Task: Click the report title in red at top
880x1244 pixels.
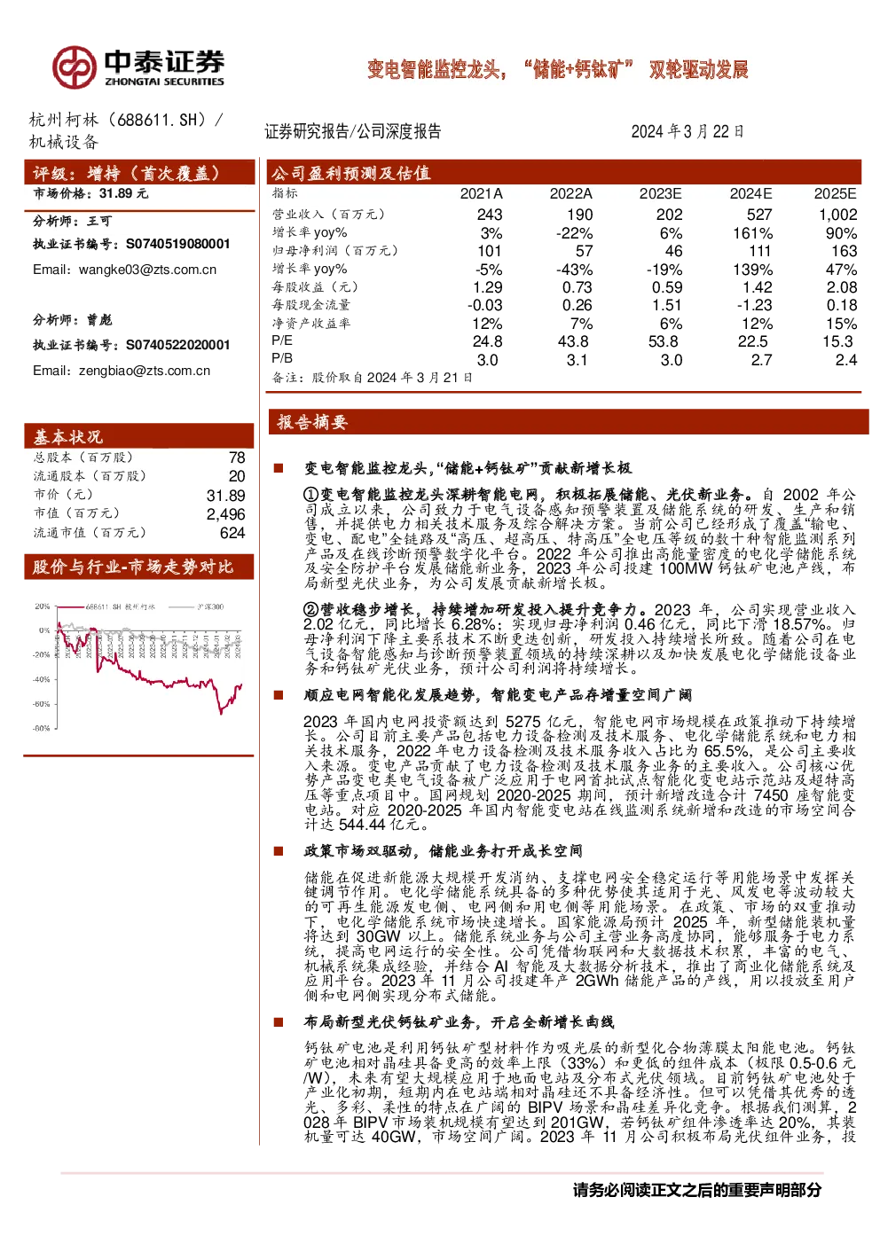Action: [x=558, y=69]
